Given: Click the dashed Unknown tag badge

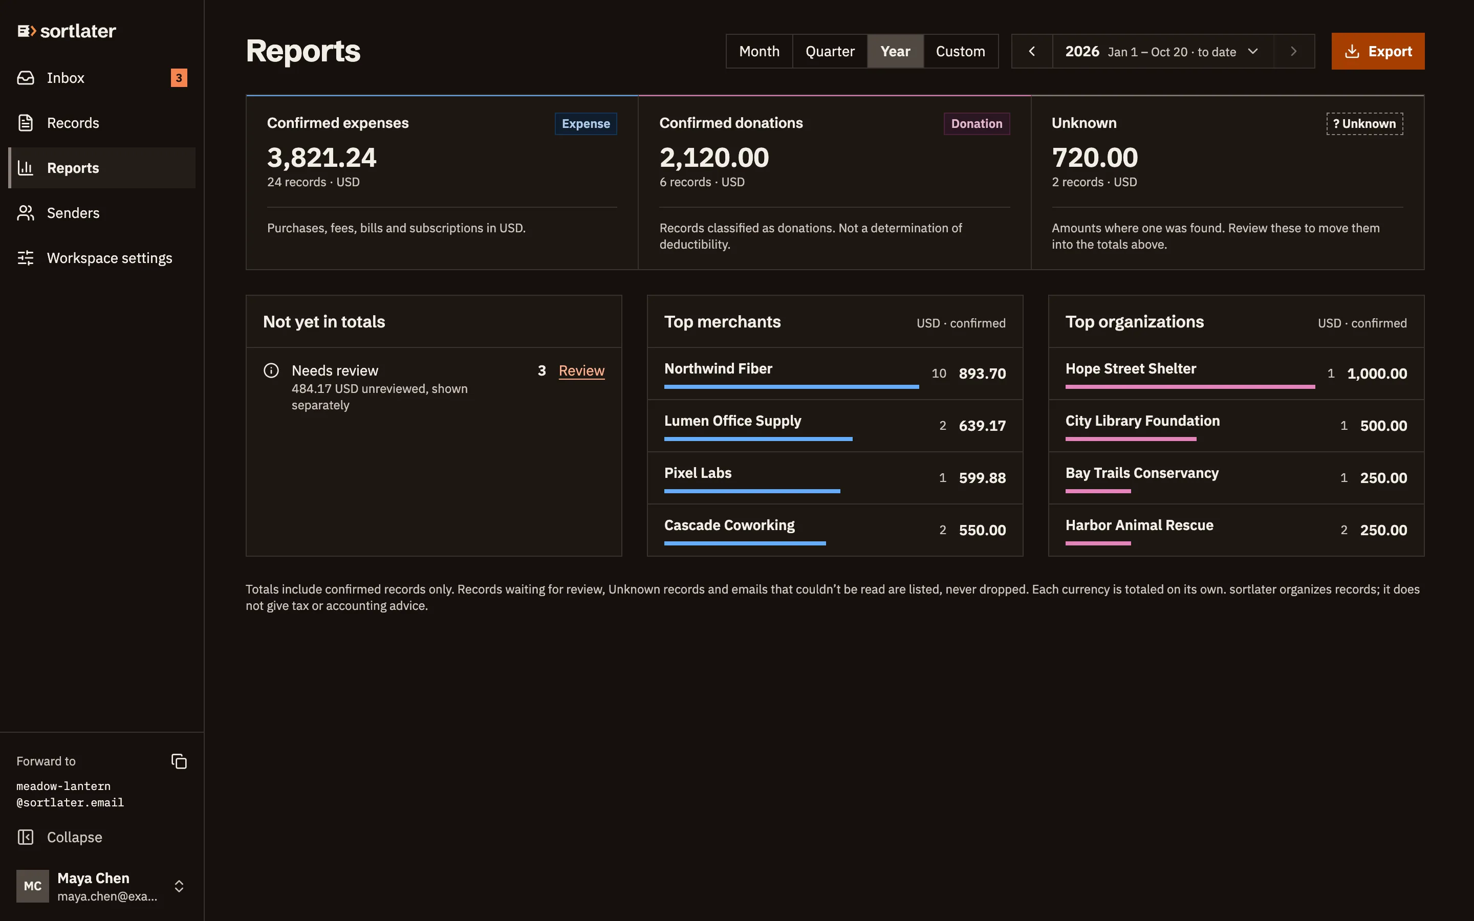Looking at the screenshot, I should click(1364, 124).
